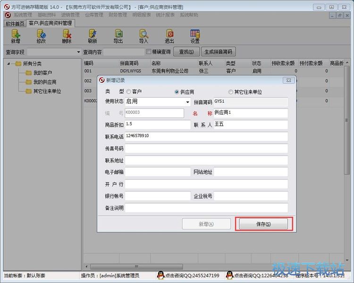Click the 联系电话 field
Viewport: 354px width, 283px height.
pyautogui.click(x=206, y=136)
